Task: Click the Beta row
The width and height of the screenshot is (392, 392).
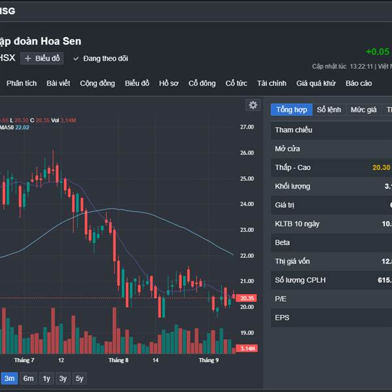Action: [331, 242]
